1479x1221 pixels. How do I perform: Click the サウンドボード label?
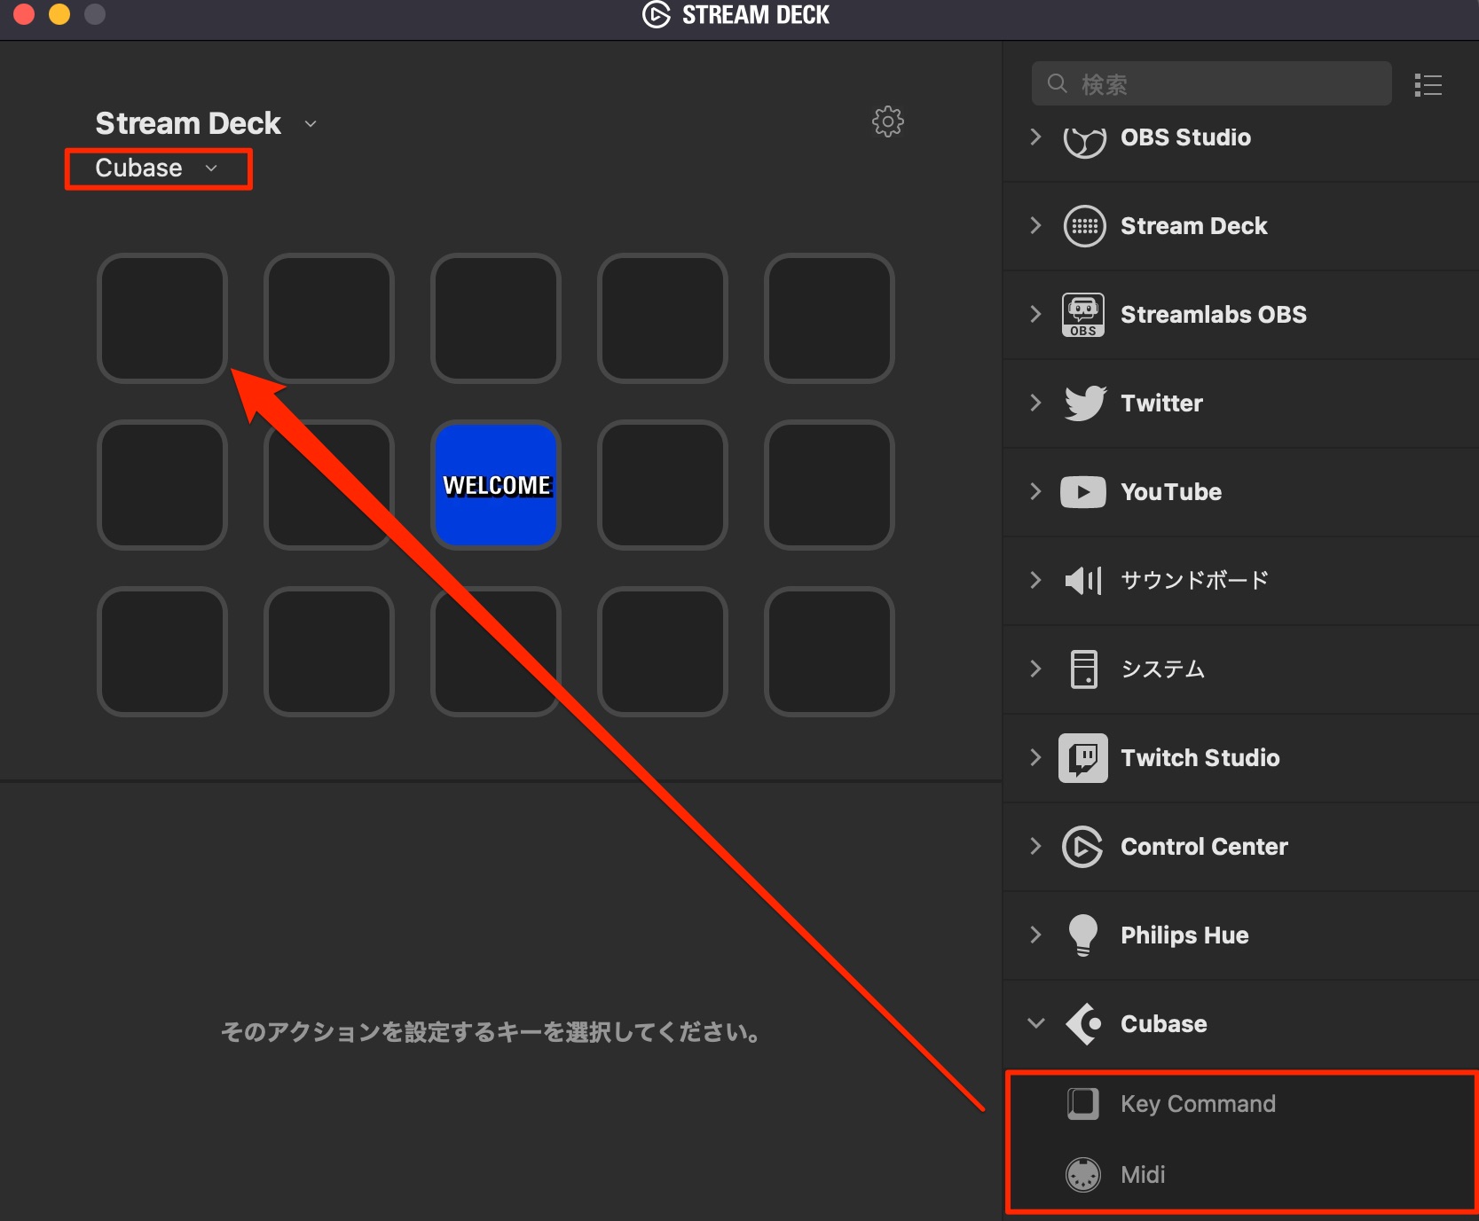tap(1194, 581)
